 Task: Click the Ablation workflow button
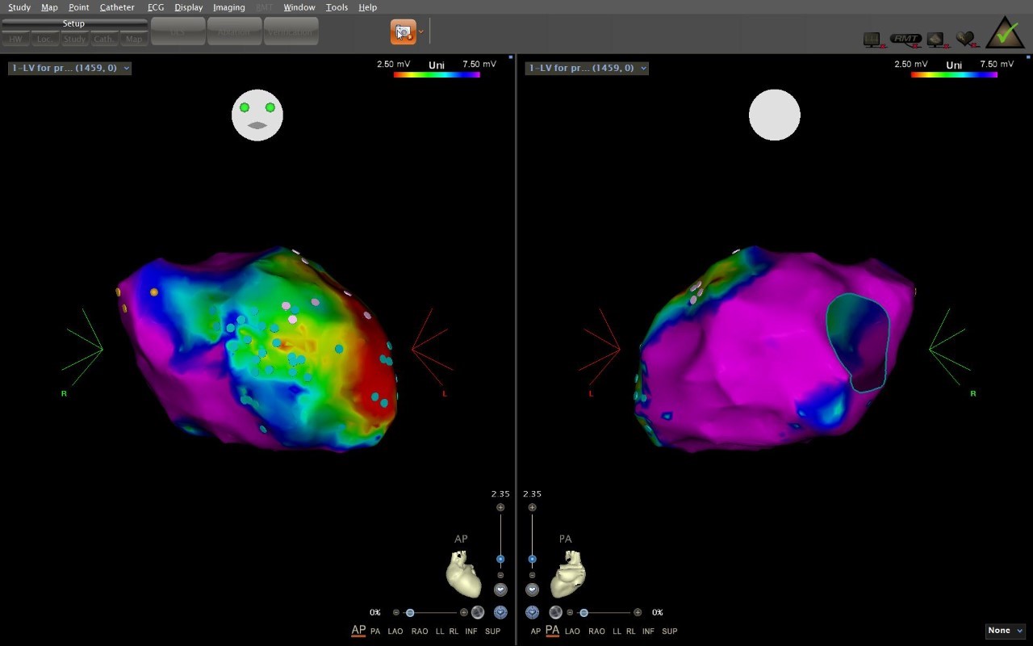click(x=234, y=33)
